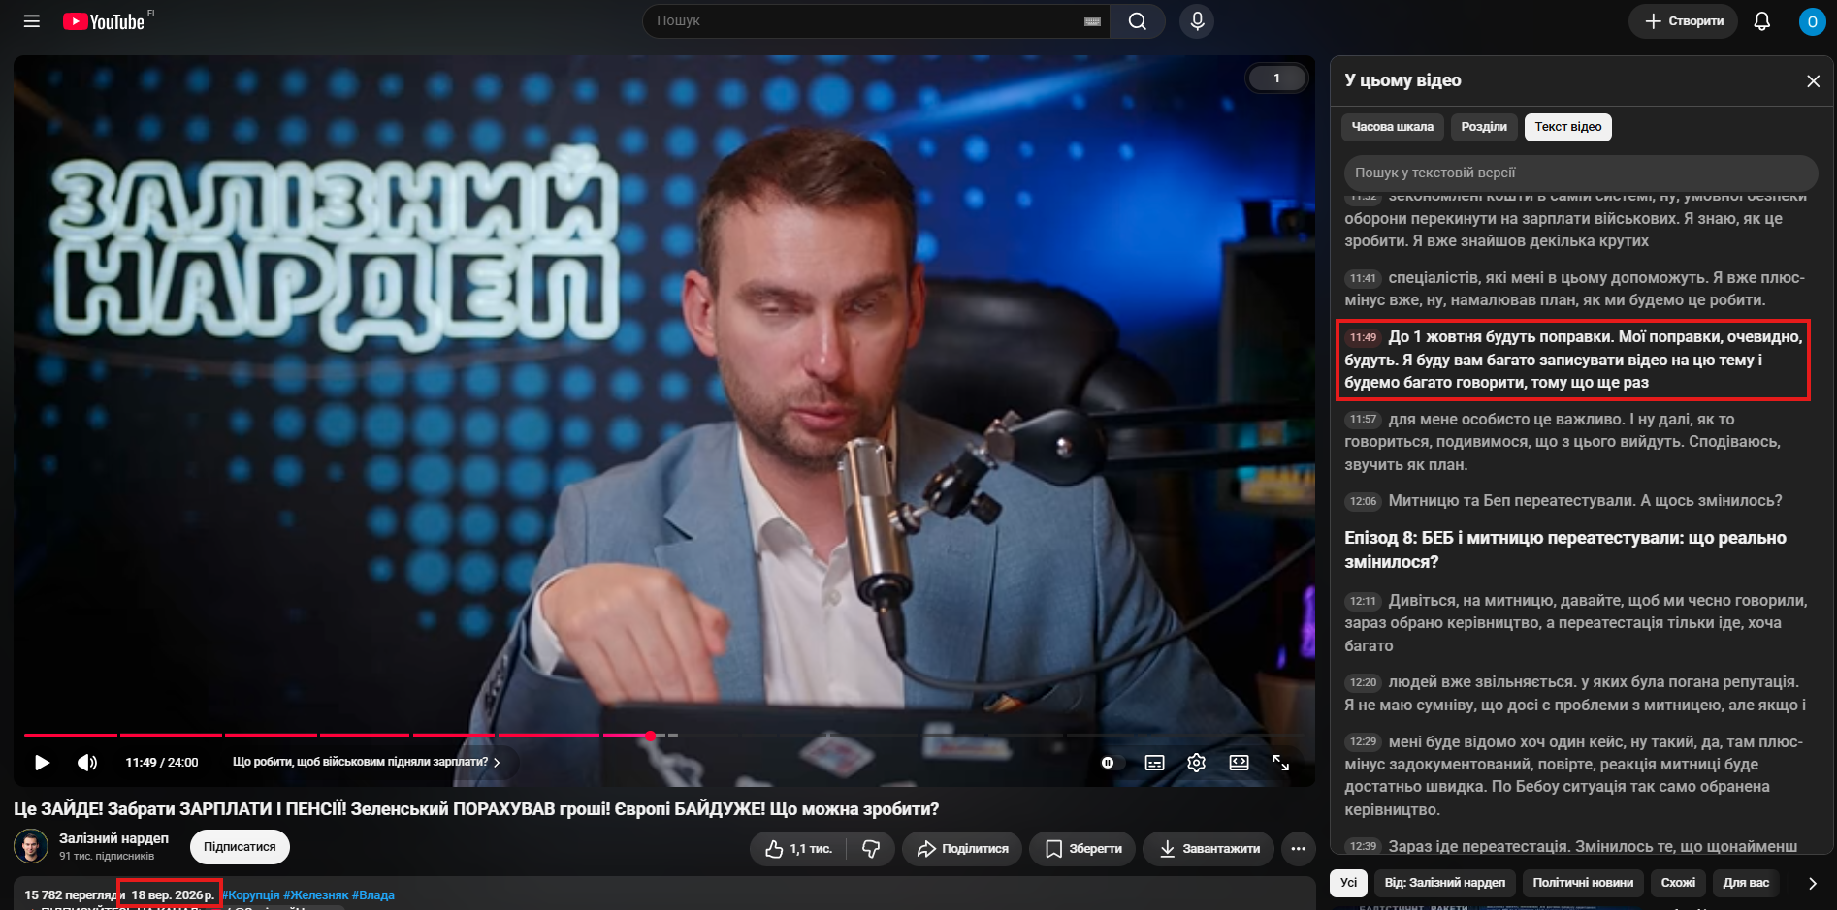Play the video
Viewport: 1837px width, 910px height.
[42, 763]
